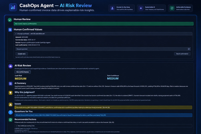Click the Human Review heading
The width and height of the screenshot is (201, 134).
[x=22, y=19]
